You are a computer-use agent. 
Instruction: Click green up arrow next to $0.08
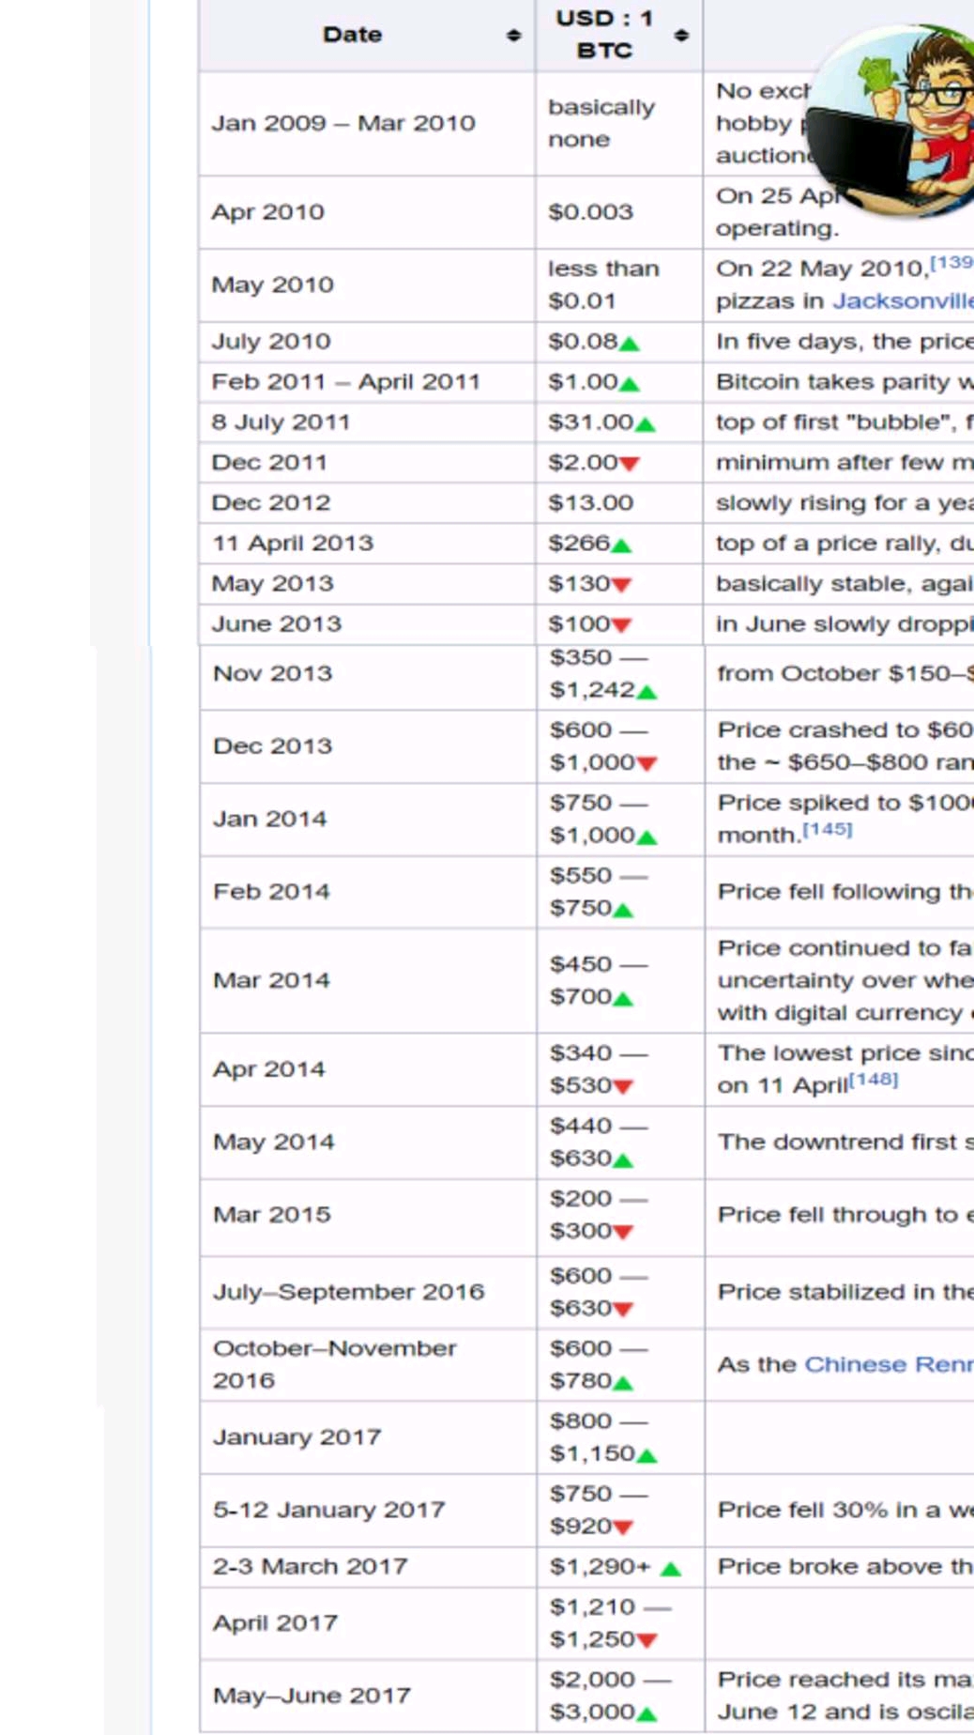(x=630, y=344)
